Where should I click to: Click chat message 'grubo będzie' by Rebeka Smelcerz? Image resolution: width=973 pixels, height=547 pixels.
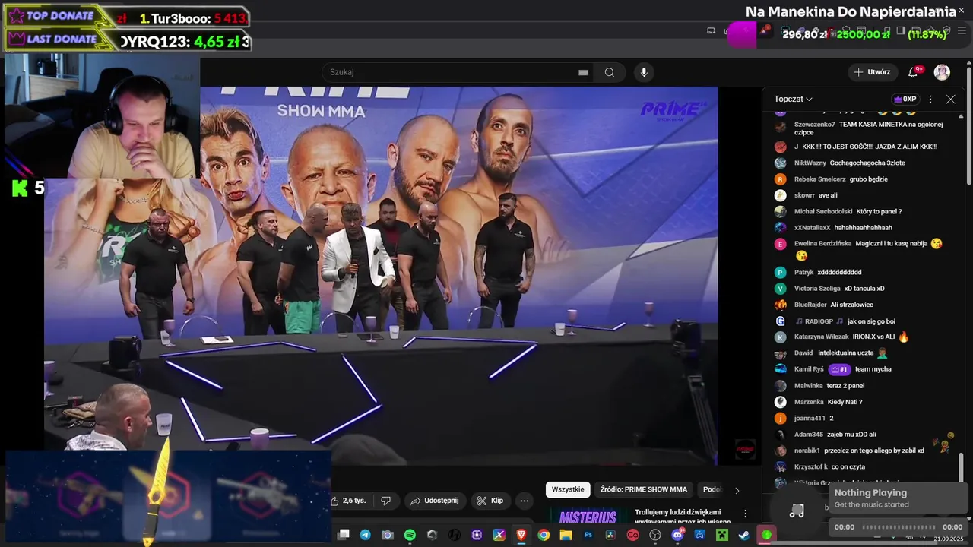(869, 179)
